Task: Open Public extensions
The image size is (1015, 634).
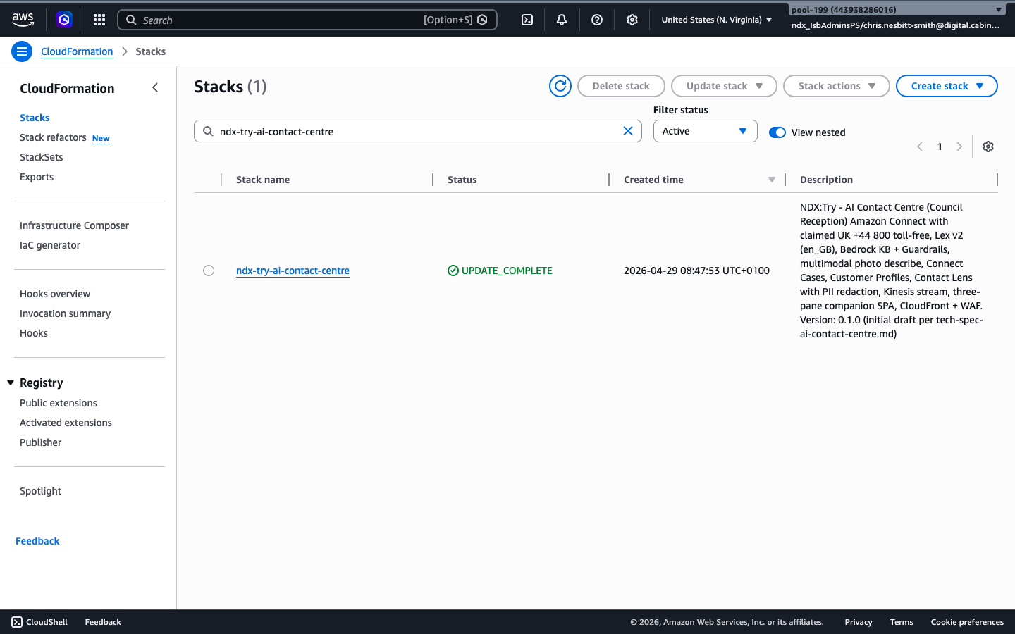Action: point(59,403)
